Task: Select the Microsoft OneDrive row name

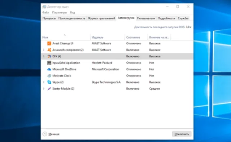Action: pyautogui.click(x=64, y=69)
